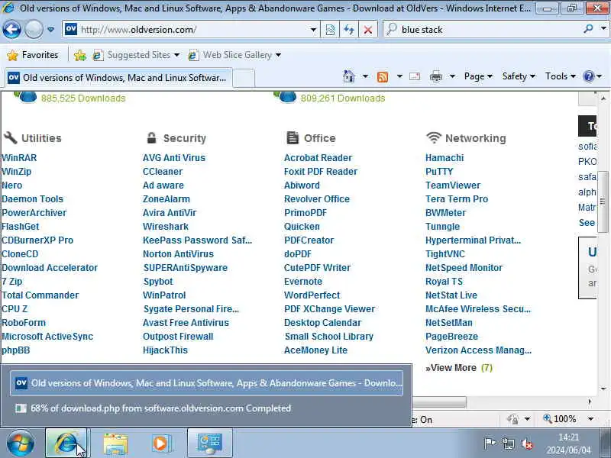Open a new blank tab

pos(244,78)
